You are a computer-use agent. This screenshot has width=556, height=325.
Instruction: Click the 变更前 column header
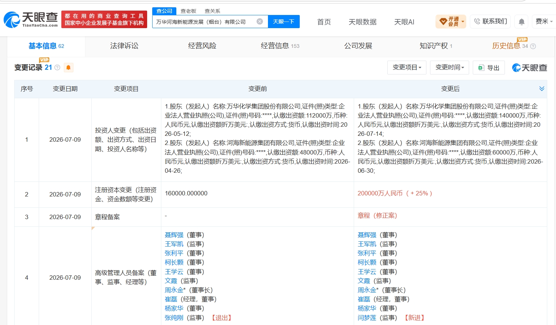click(x=258, y=89)
